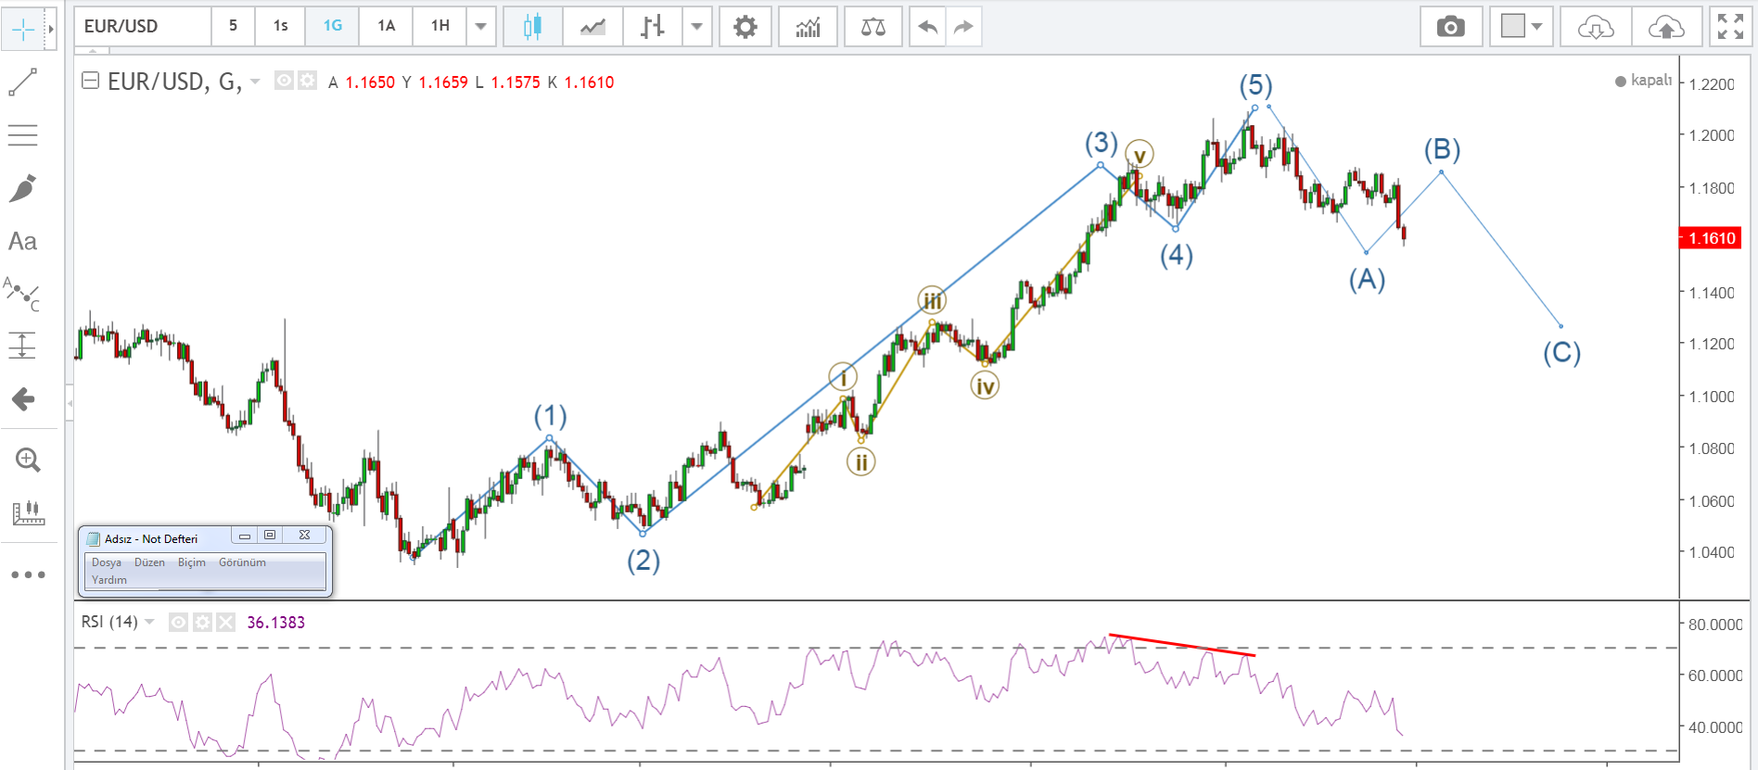1758x770 pixels.
Task: Open the Dosya menu in Notepad
Action: click(x=107, y=562)
